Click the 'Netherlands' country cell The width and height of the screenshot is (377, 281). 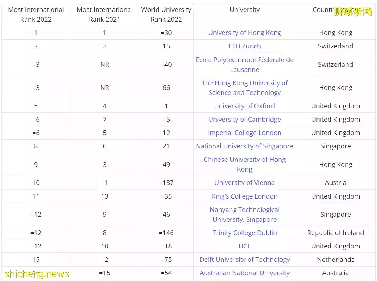click(336, 260)
